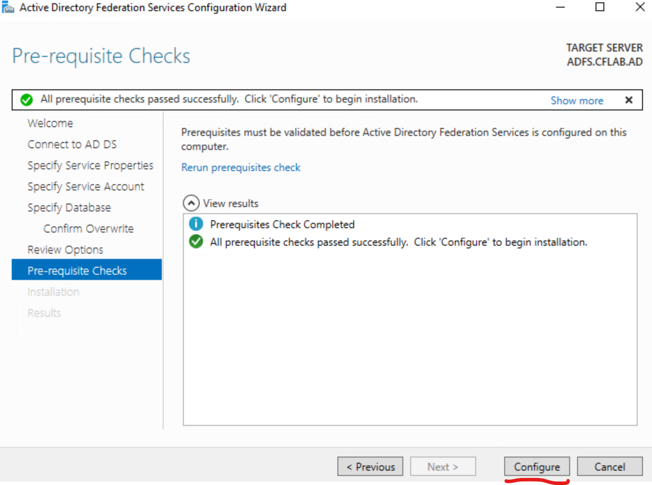Click the blue info icon in results
The width and height of the screenshot is (652, 485).
pyautogui.click(x=196, y=224)
